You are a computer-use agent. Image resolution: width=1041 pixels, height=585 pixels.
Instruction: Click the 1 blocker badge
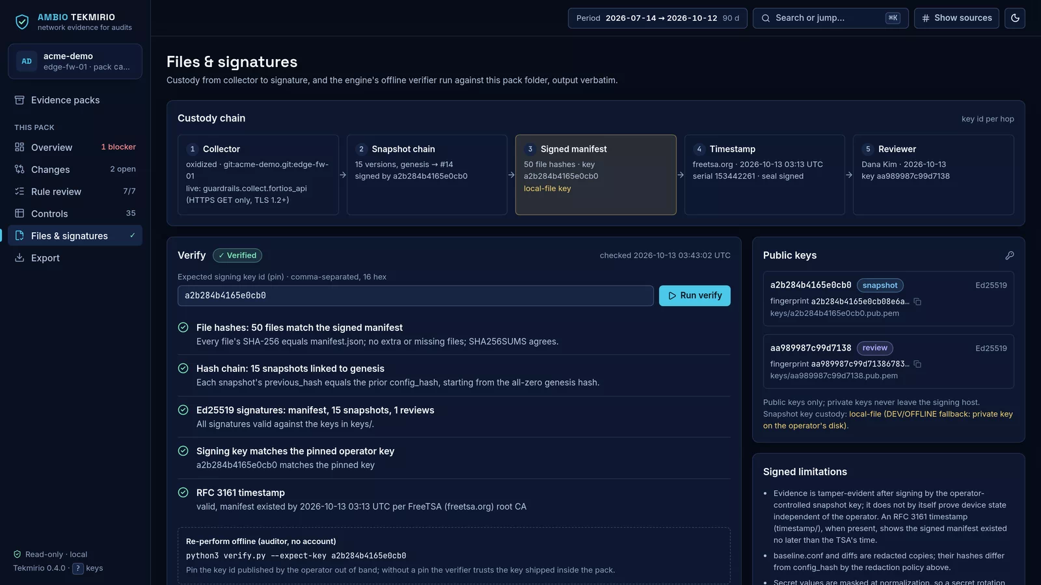click(x=118, y=147)
